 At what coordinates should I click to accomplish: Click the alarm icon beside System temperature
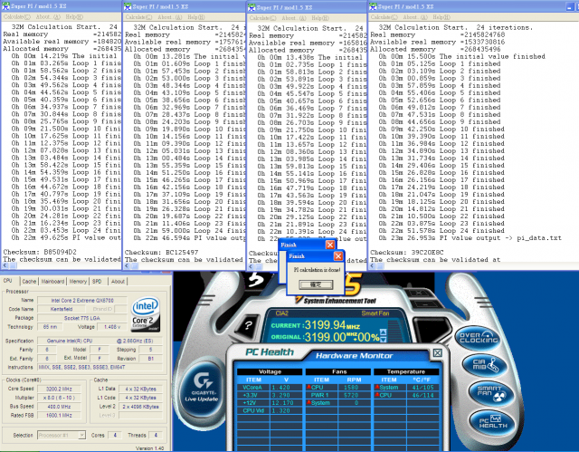click(377, 387)
